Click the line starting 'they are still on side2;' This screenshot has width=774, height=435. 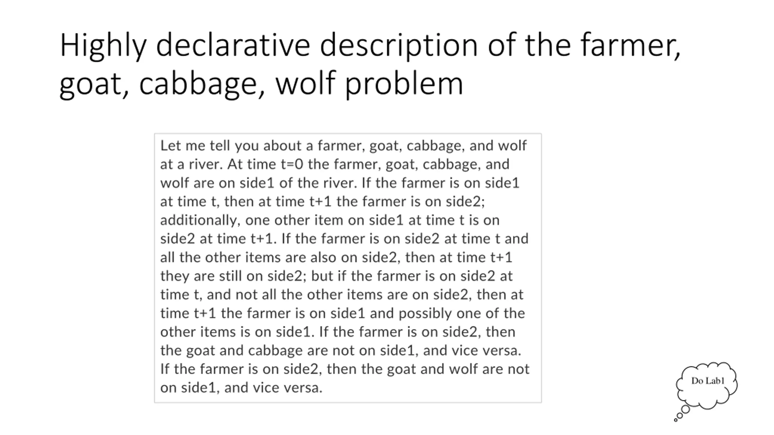(x=337, y=276)
